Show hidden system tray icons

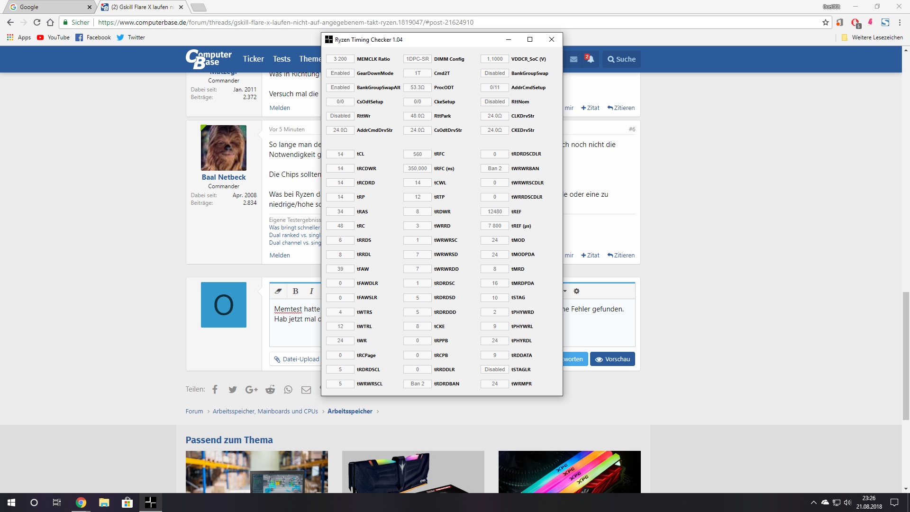[x=813, y=503]
